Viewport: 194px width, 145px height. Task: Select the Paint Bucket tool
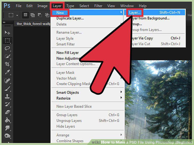point(7,120)
